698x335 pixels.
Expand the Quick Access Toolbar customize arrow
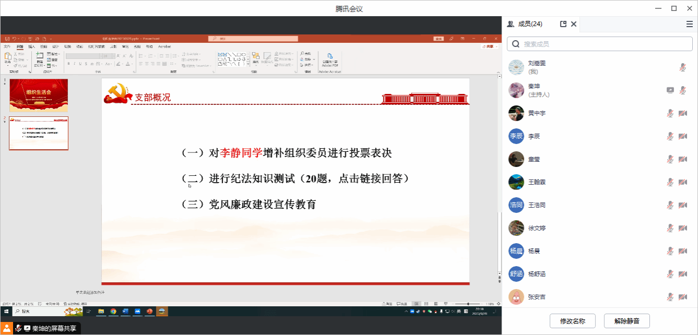coord(51,39)
